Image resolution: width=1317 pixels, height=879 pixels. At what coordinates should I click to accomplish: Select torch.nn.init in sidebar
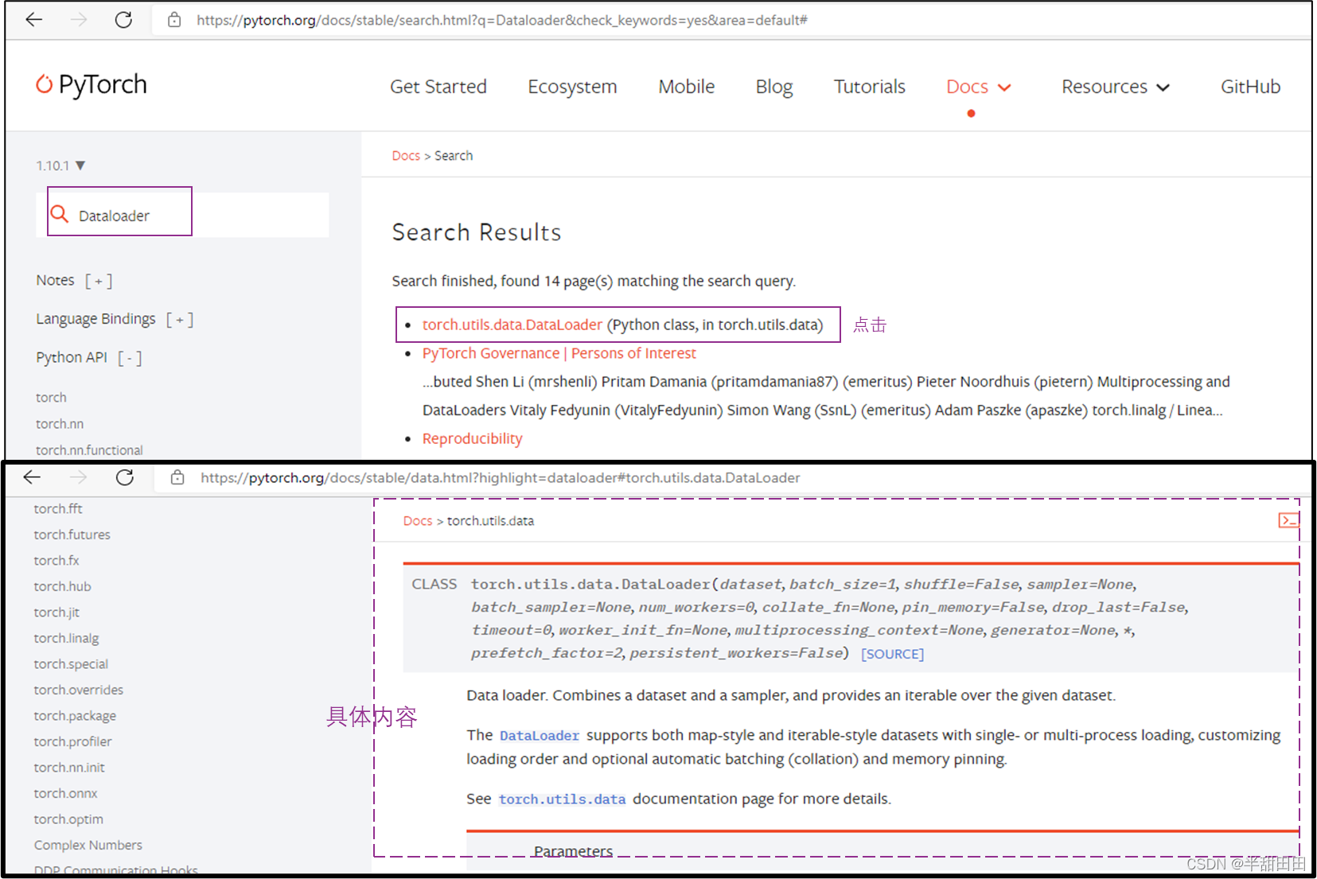click(x=69, y=768)
